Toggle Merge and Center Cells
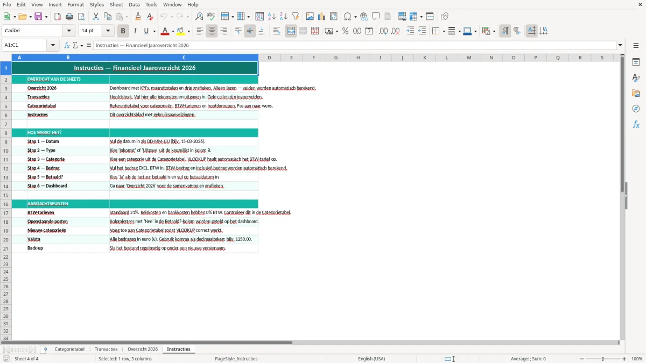The width and height of the screenshot is (646, 363). tap(291, 31)
